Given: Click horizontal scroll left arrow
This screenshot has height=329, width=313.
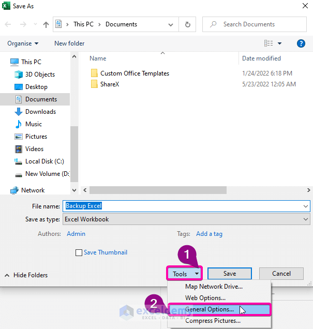Looking at the screenshot, I should [x=85, y=190].
